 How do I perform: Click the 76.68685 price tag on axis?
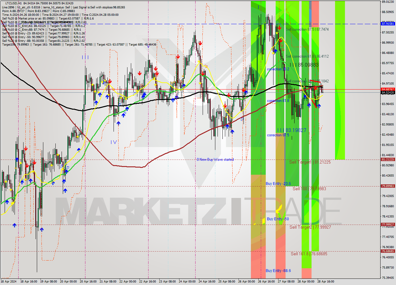coord(388,251)
